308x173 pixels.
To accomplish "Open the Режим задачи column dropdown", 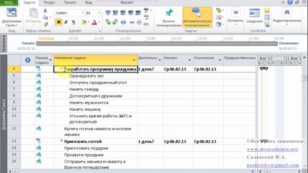I will tap(50, 60).
